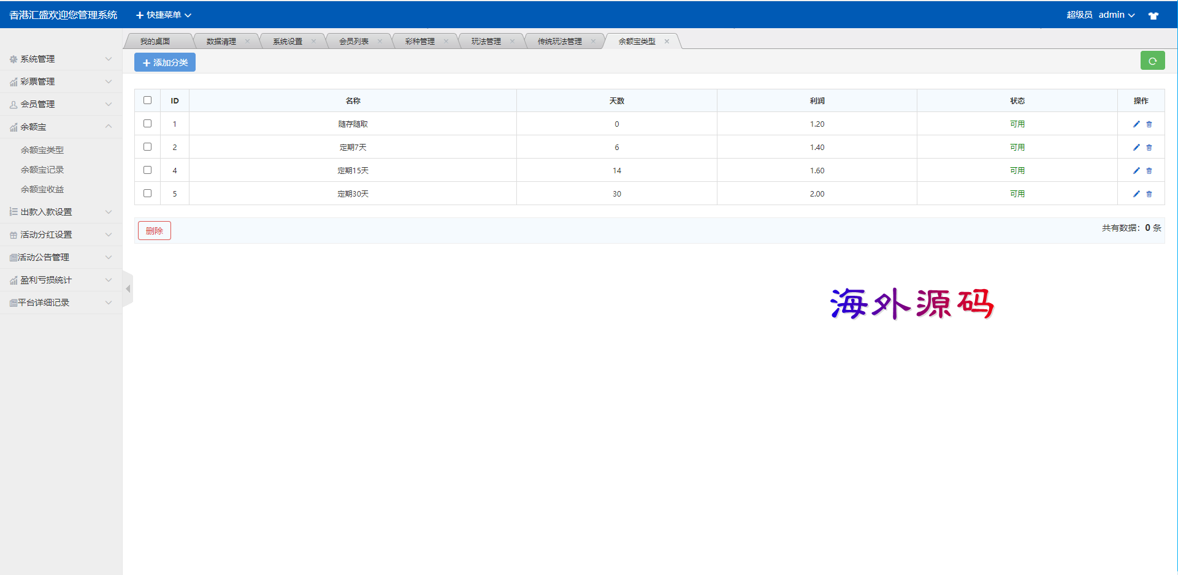Close the 会员列表 tab
The width and height of the screenshot is (1178, 575).
(380, 42)
